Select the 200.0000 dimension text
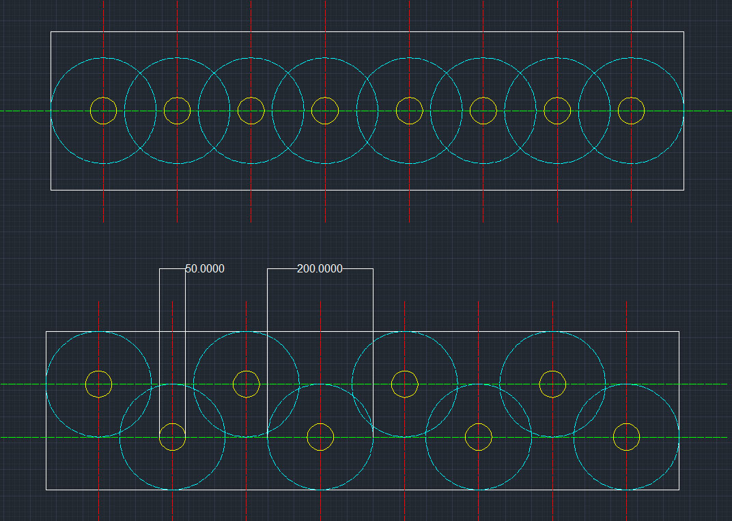732x521 pixels. point(320,269)
